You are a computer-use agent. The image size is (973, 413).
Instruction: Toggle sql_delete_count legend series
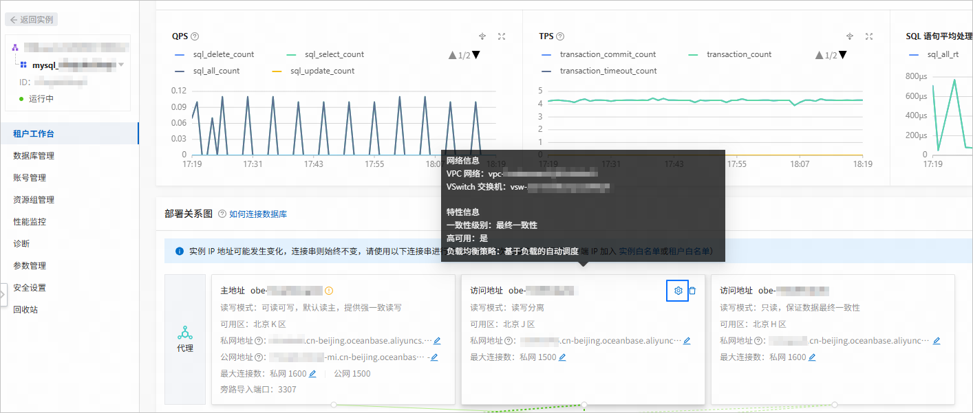pyautogui.click(x=215, y=54)
